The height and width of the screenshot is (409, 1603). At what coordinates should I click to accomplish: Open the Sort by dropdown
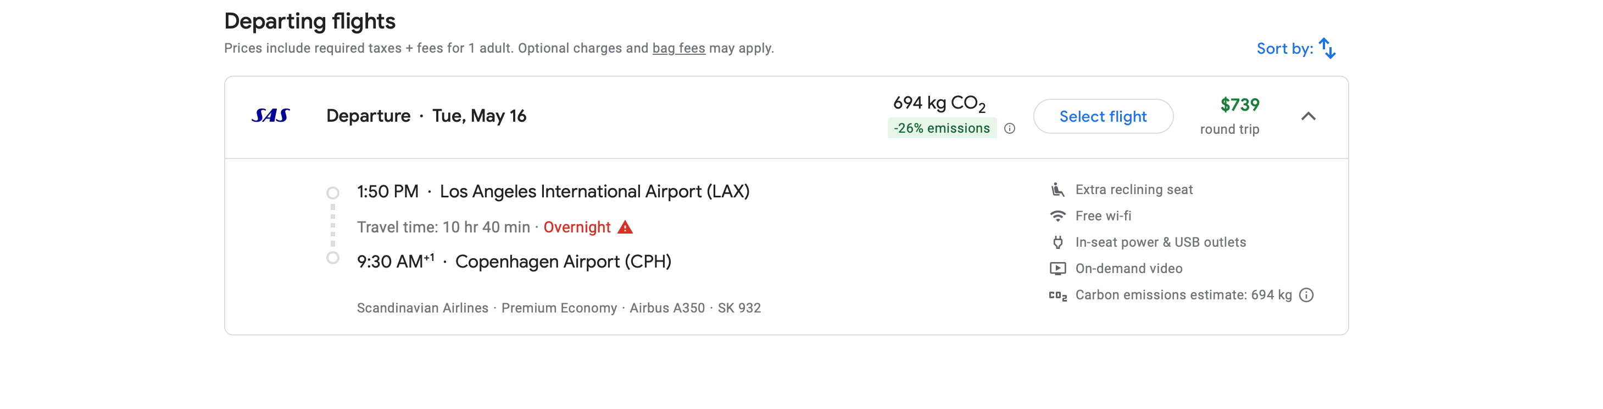(1284, 48)
